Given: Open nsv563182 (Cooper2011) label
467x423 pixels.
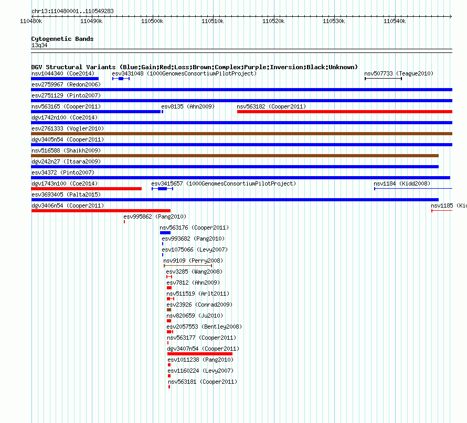Looking at the screenshot, I should click(271, 106).
